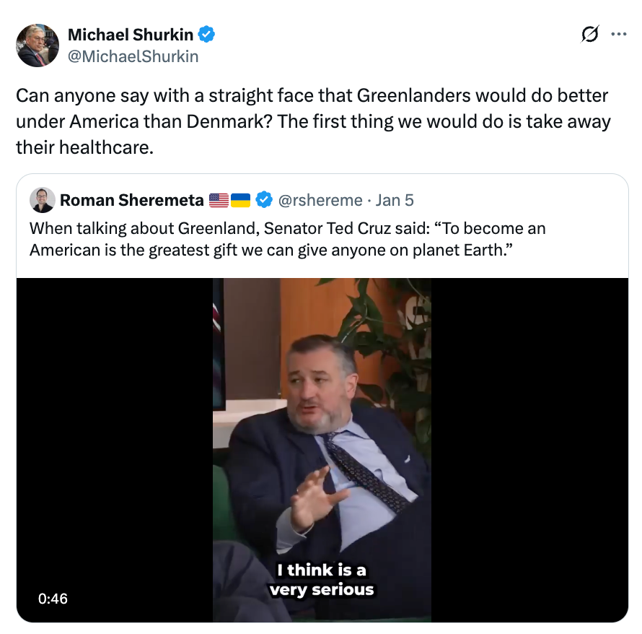Click the main tweet text about Greenlanders

(313, 121)
